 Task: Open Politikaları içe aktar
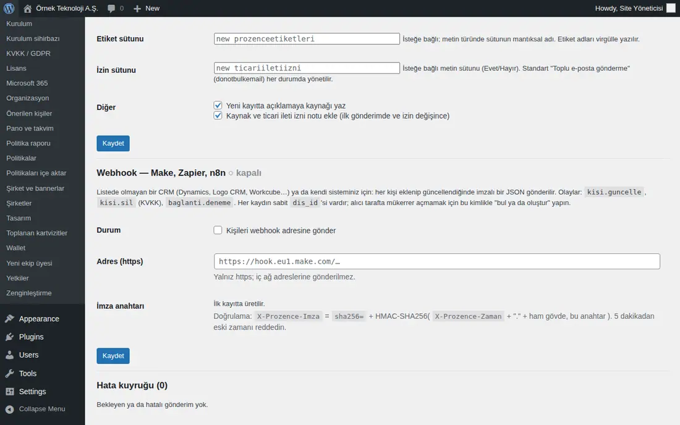point(36,173)
